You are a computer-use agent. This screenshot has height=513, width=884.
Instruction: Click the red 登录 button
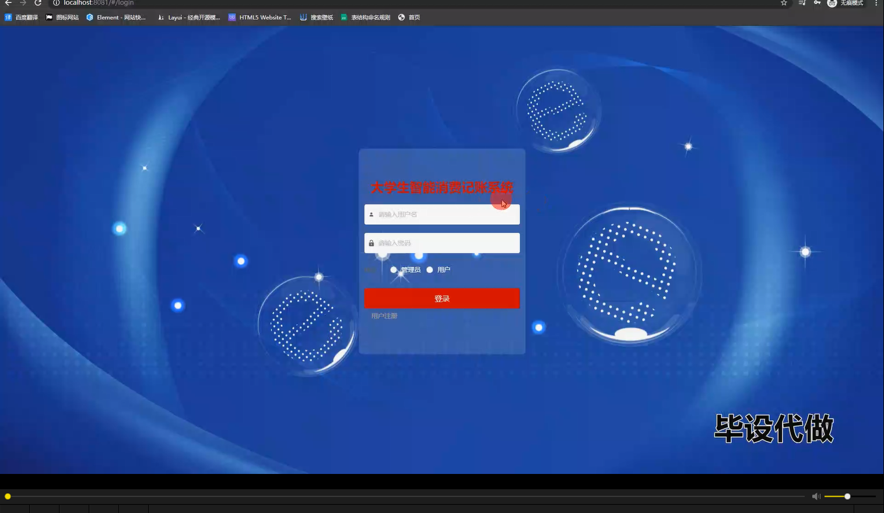(442, 298)
